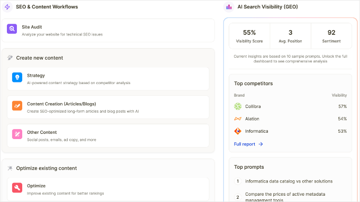Click prompt 'Compare the prices of active metadata'
This screenshot has width=360, height=202.
point(285,194)
